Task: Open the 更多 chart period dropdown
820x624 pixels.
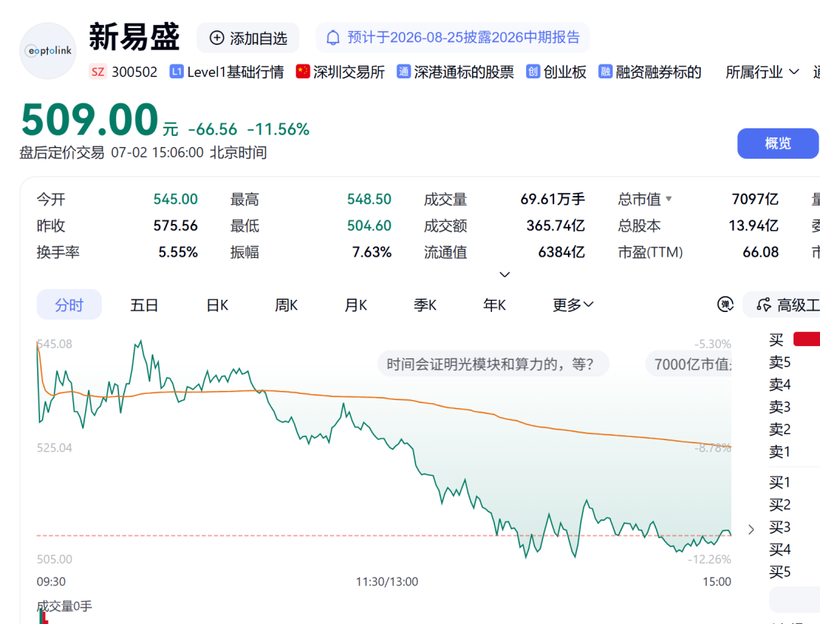Action: 572,305
